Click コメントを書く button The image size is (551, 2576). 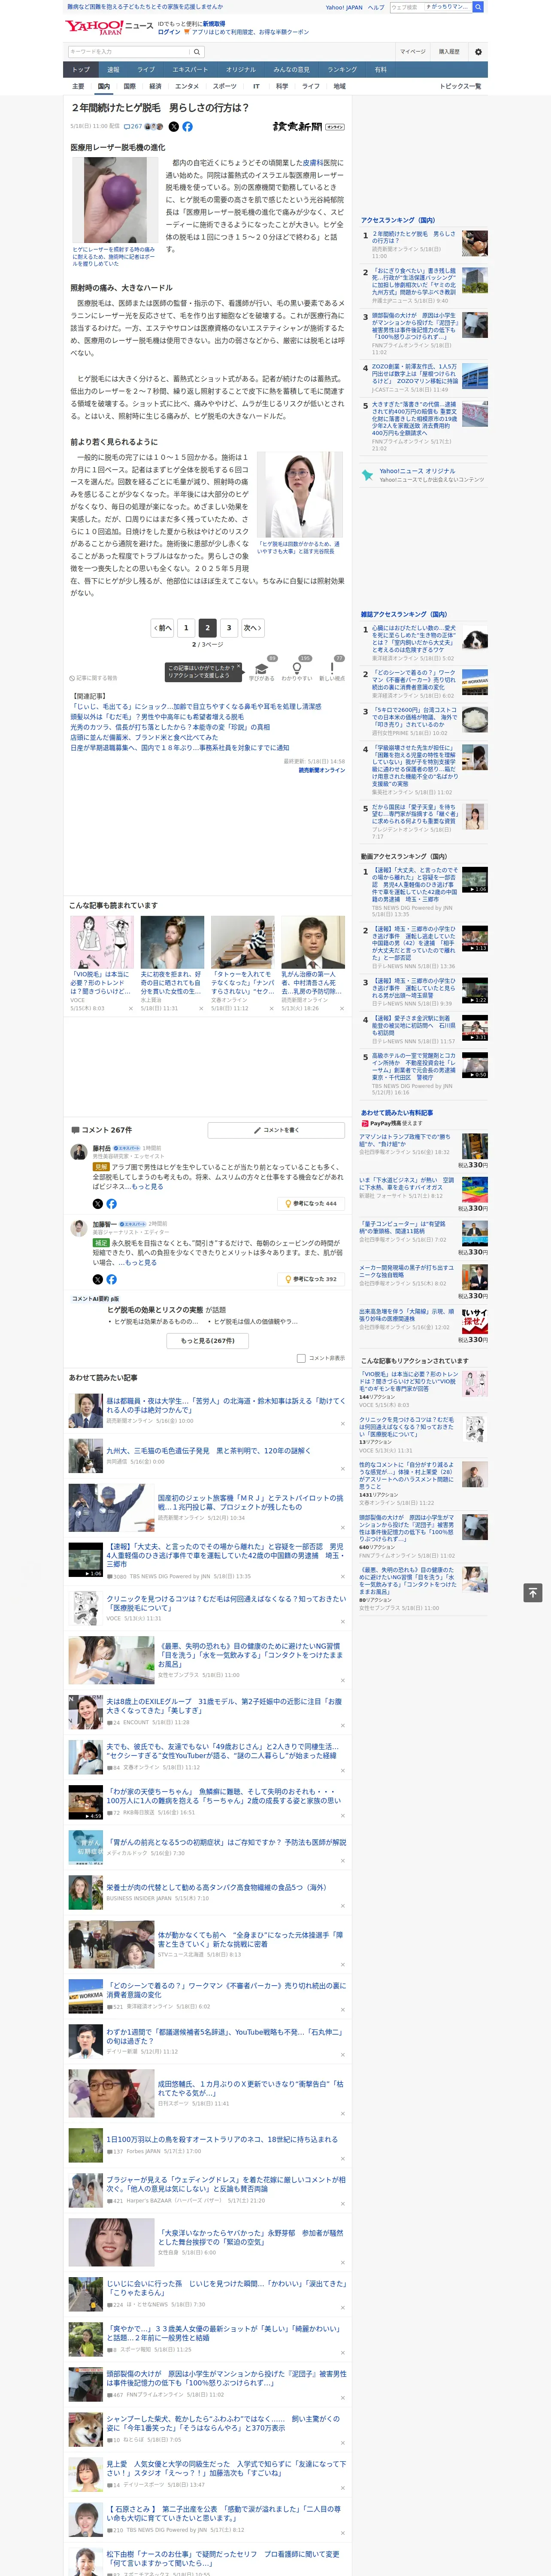point(277,1130)
